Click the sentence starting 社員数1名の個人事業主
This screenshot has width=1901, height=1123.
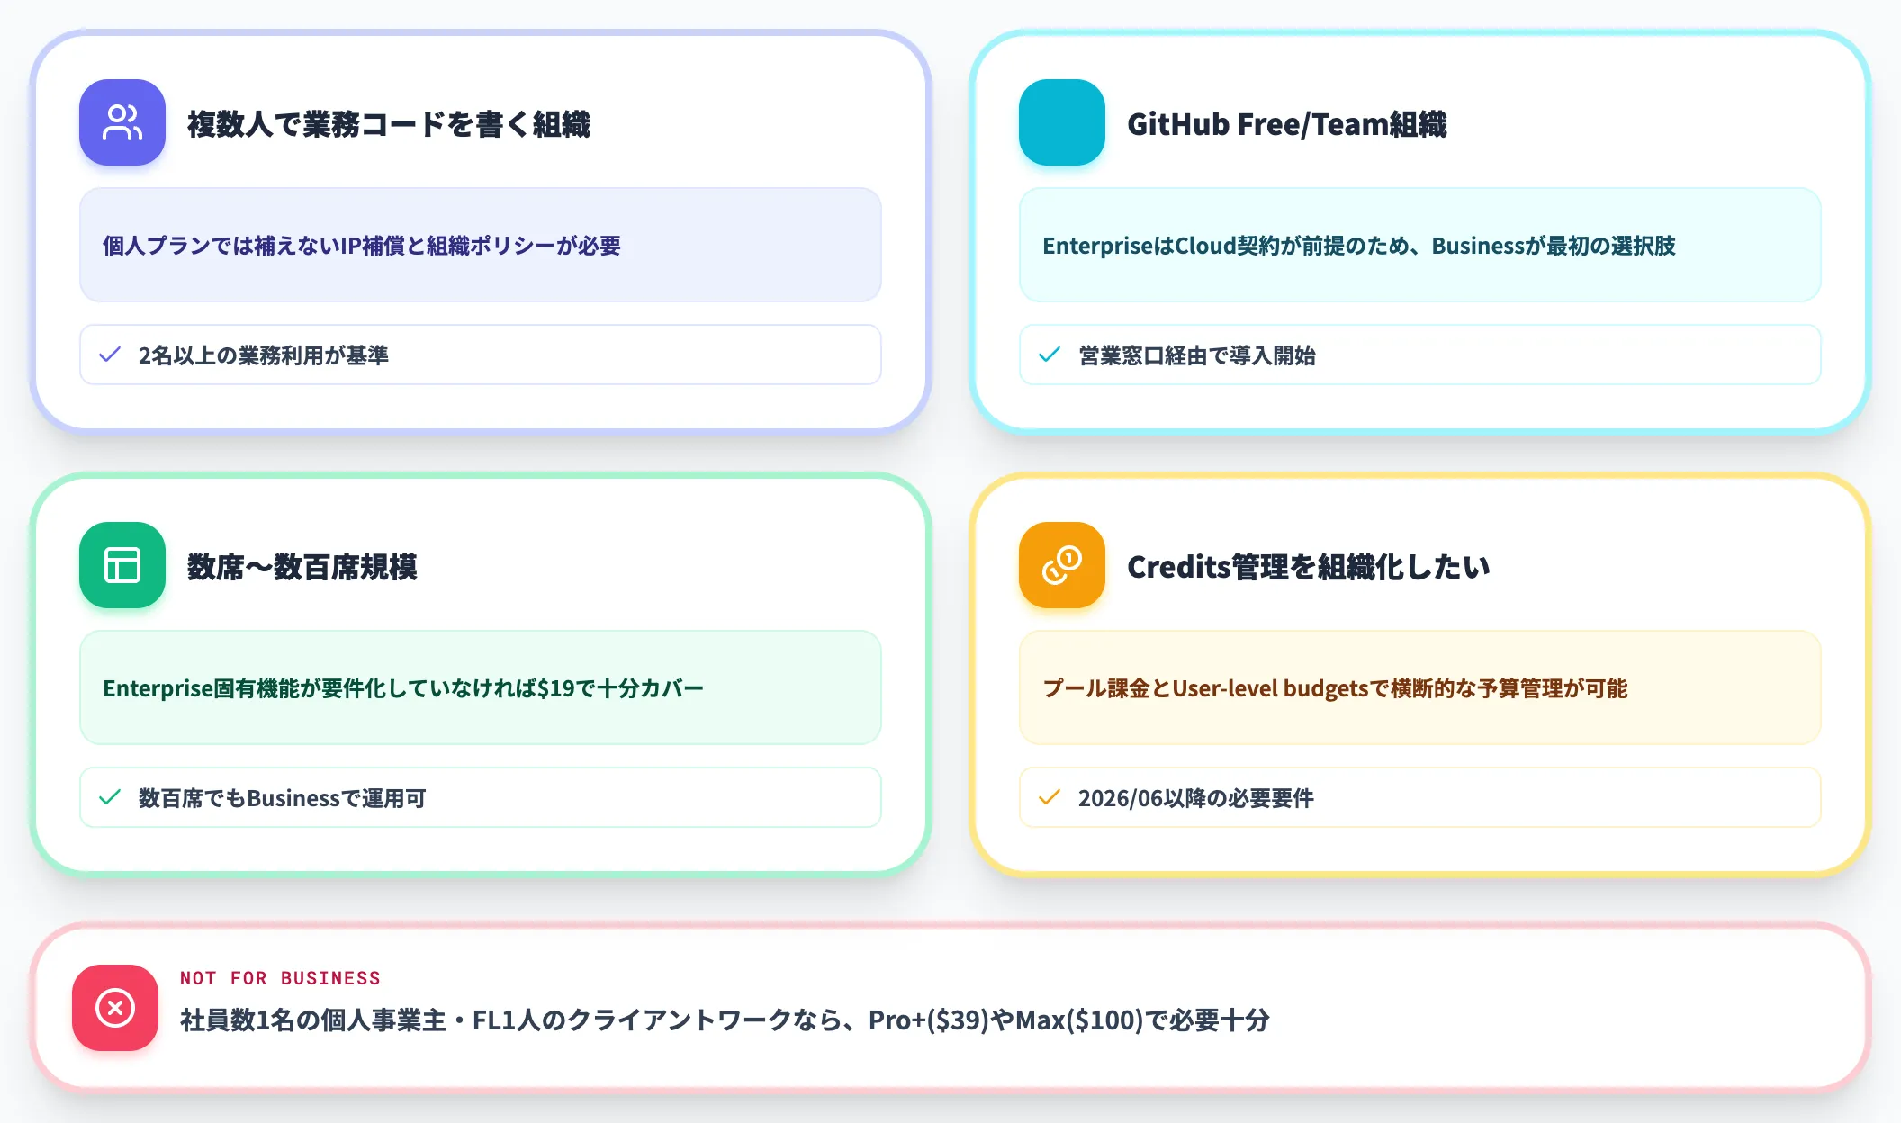pos(725,1020)
